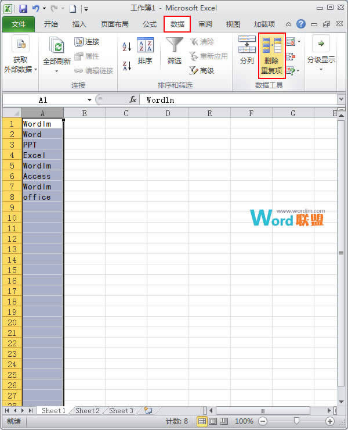Switch to the Formulas (公式) tab
348x430 pixels.
point(150,24)
